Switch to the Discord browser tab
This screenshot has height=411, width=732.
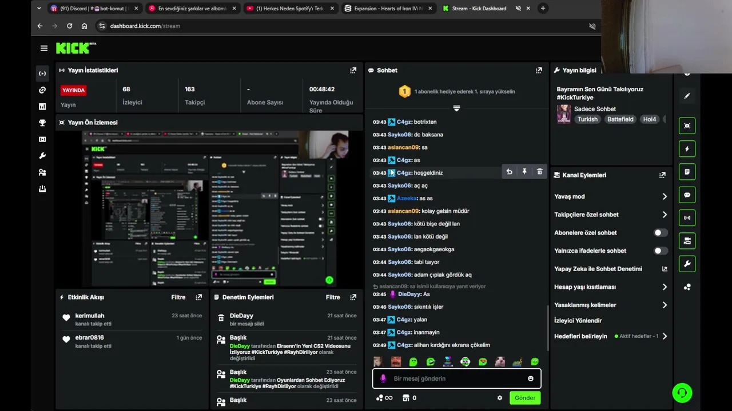(94, 9)
